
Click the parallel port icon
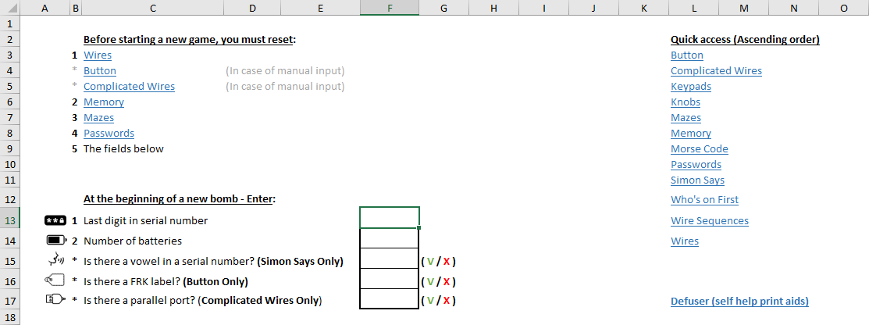point(55,300)
